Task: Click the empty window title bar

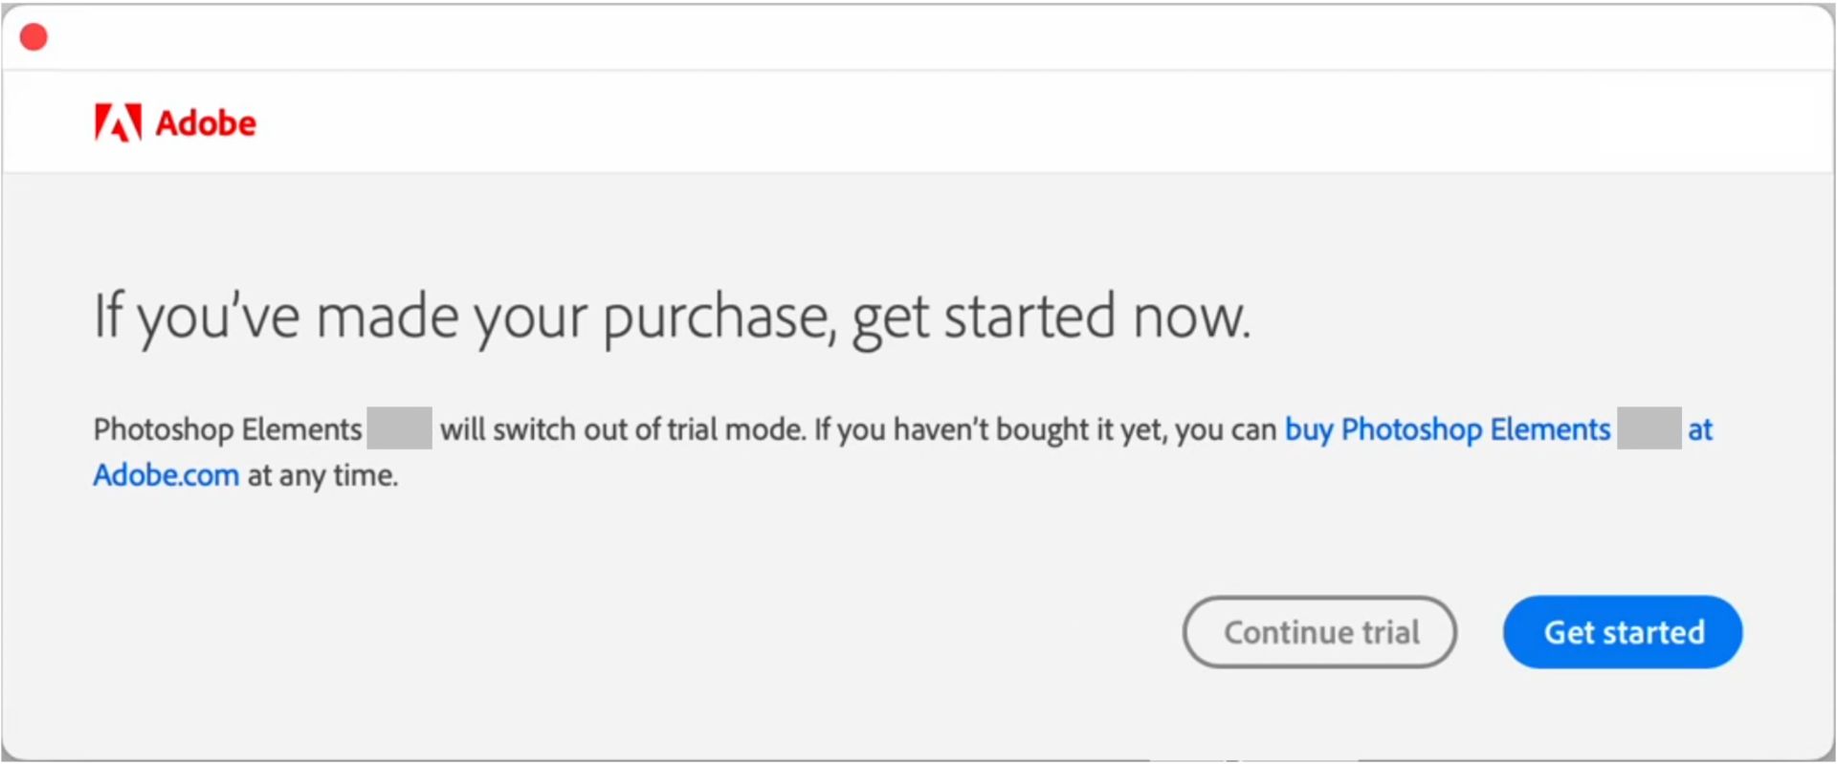Action: point(918,37)
